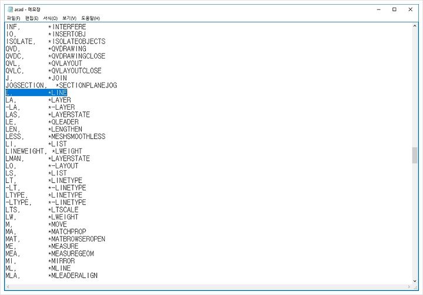Click the *MEASUREGEOM text
This screenshot has width=423, height=295.
point(71,253)
